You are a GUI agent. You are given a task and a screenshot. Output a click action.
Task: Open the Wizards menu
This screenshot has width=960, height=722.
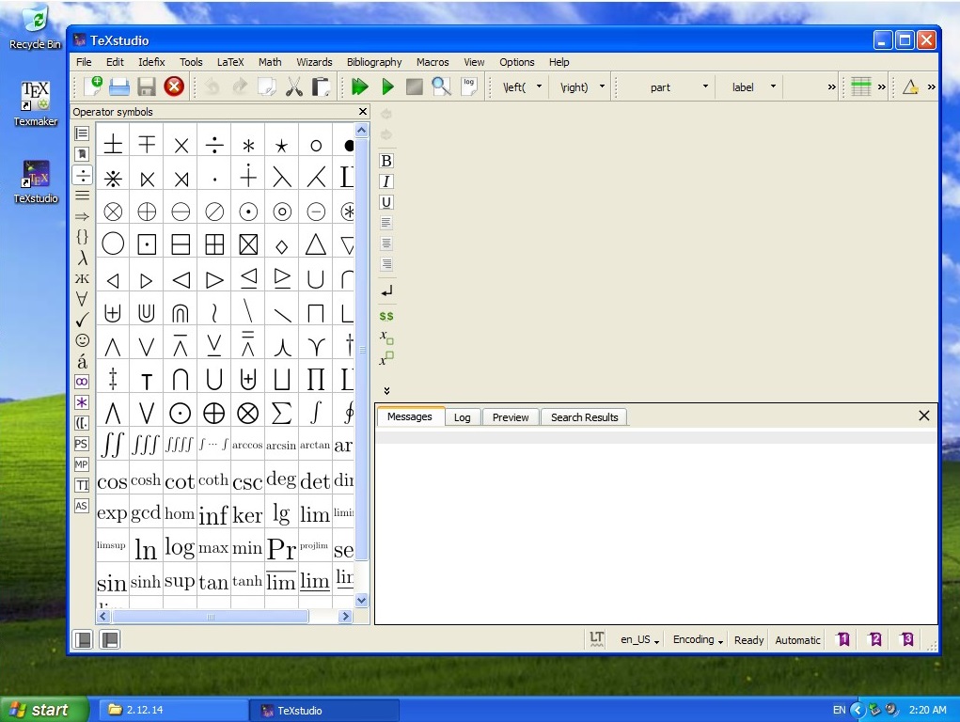pos(314,62)
